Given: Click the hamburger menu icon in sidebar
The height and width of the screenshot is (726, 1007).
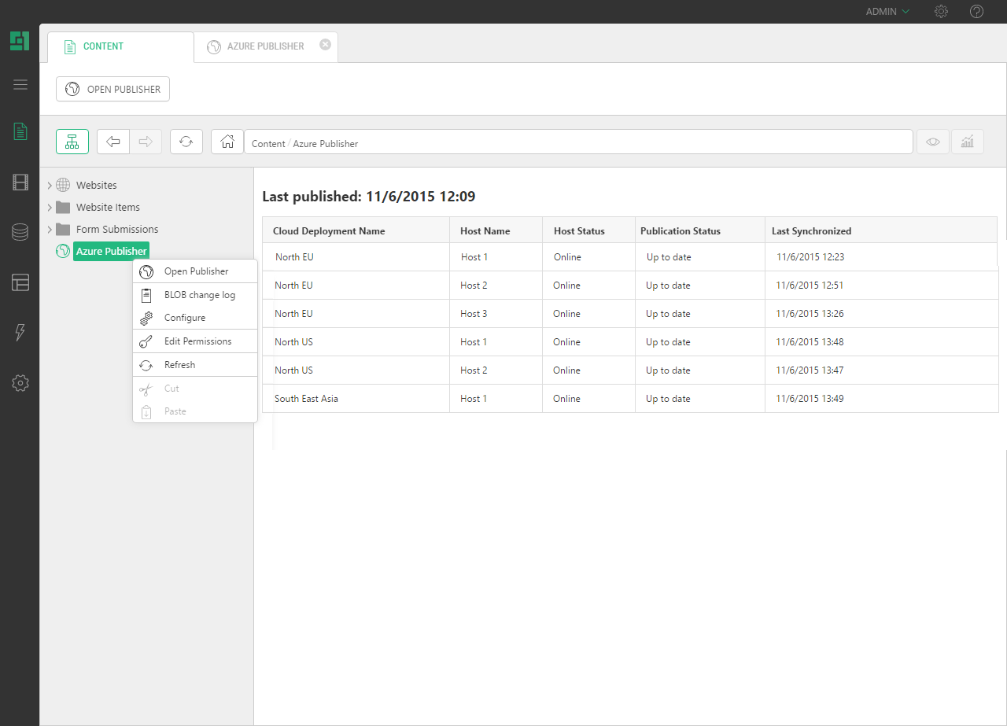Looking at the screenshot, I should click(20, 85).
